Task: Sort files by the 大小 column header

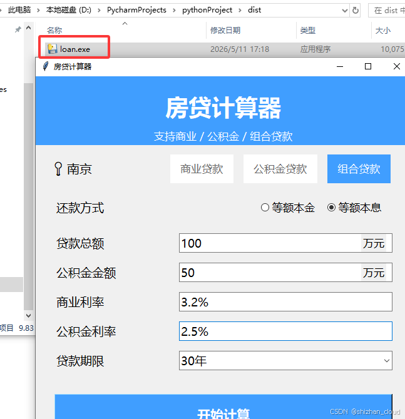Action: [x=383, y=30]
